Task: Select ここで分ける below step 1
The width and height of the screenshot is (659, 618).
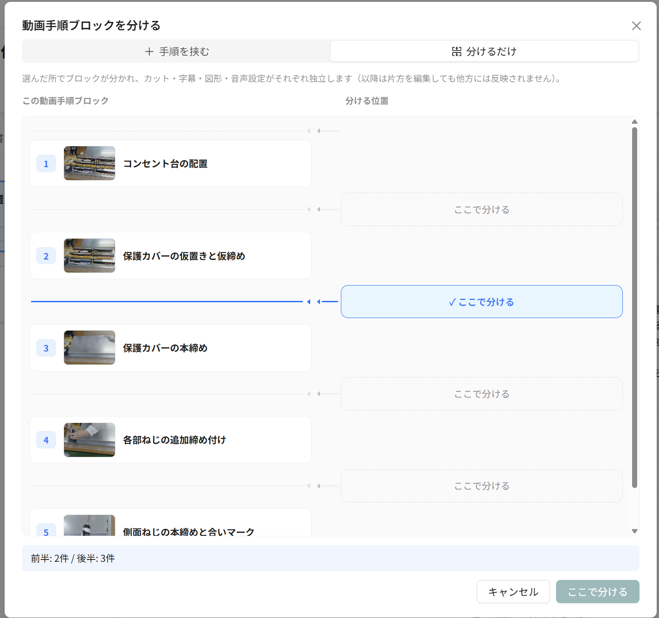Action: click(x=481, y=210)
